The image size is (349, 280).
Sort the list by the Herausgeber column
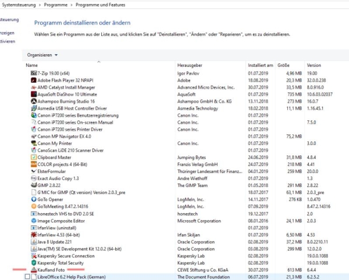point(190,65)
